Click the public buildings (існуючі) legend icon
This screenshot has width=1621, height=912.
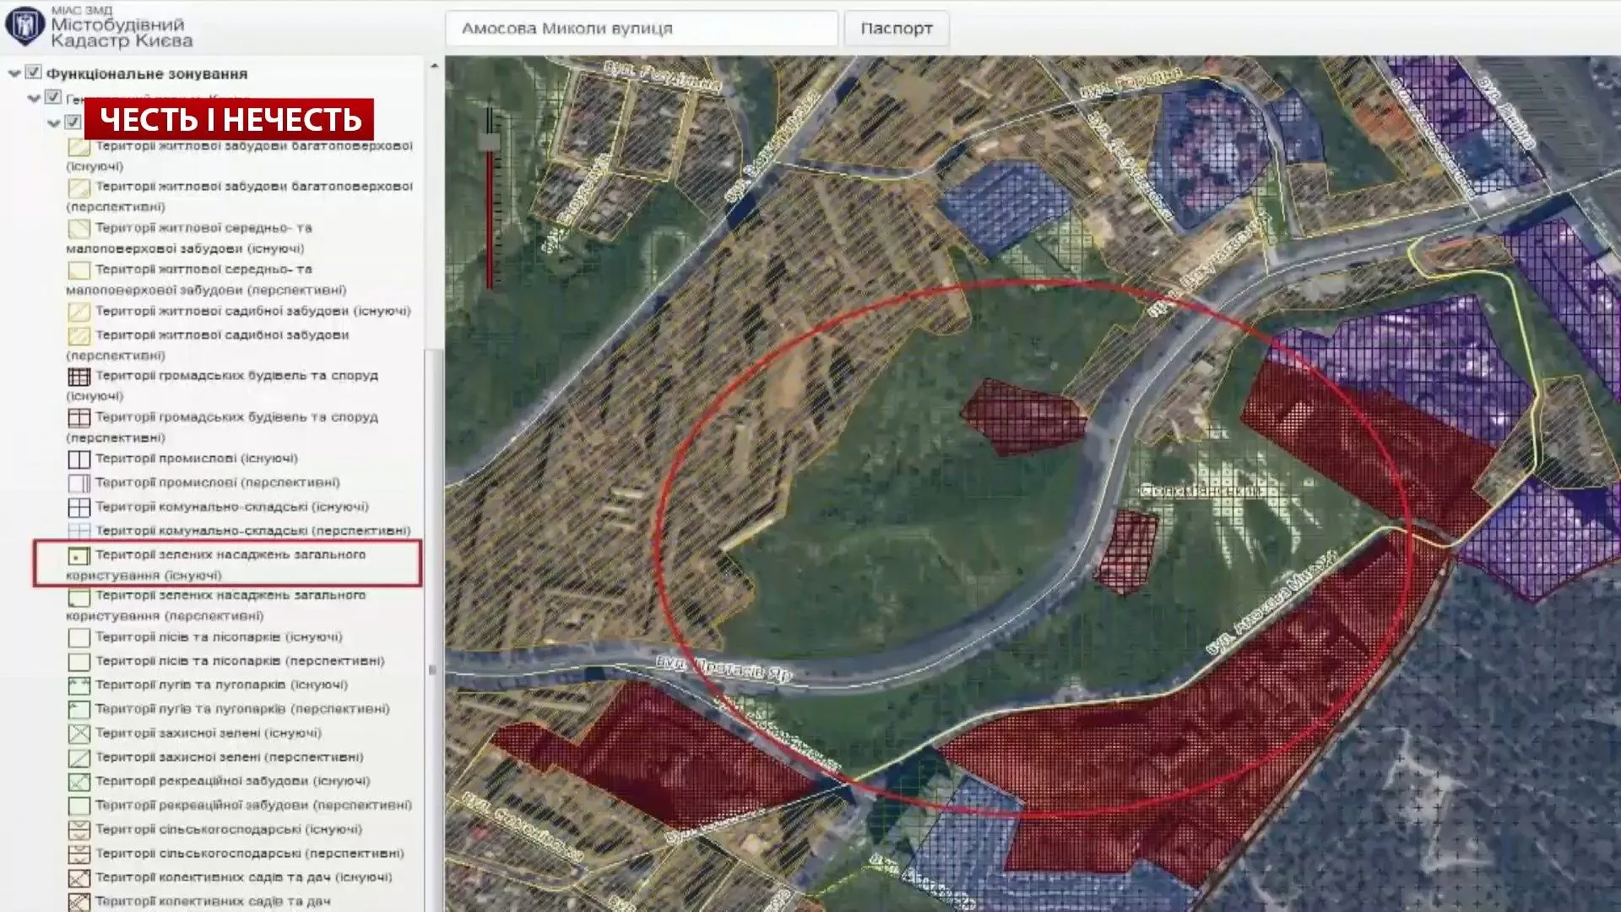click(x=79, y=377)
